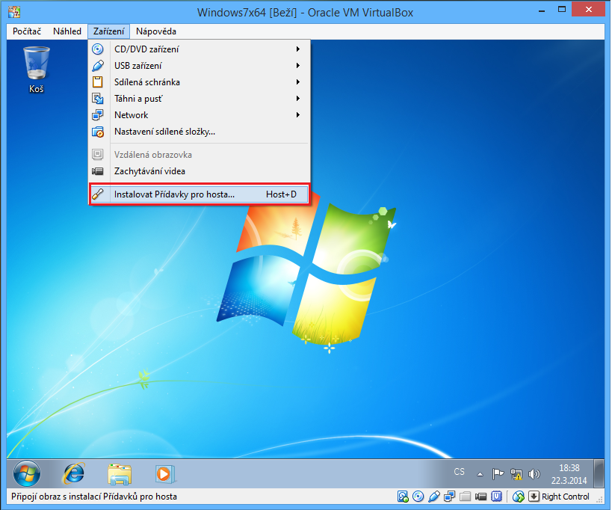Click Sdílená schránka submenu arrow
The width and height of the screenshot is (612, 510).
(298, 82)
